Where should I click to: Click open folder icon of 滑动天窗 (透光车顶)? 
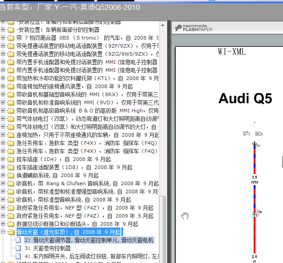tap(11, 232)
